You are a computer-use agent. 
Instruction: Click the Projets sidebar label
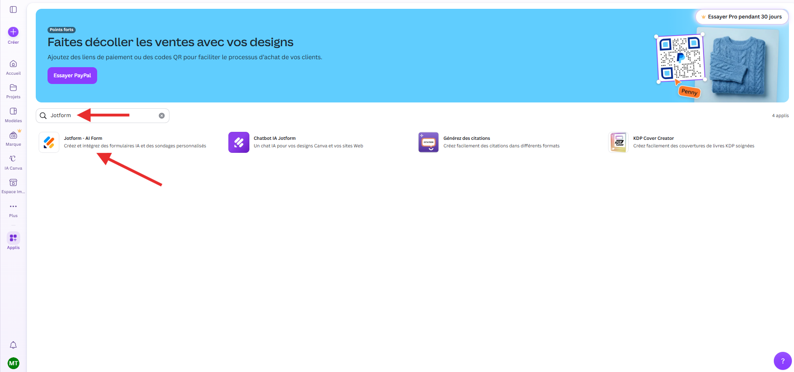point(13,97)
